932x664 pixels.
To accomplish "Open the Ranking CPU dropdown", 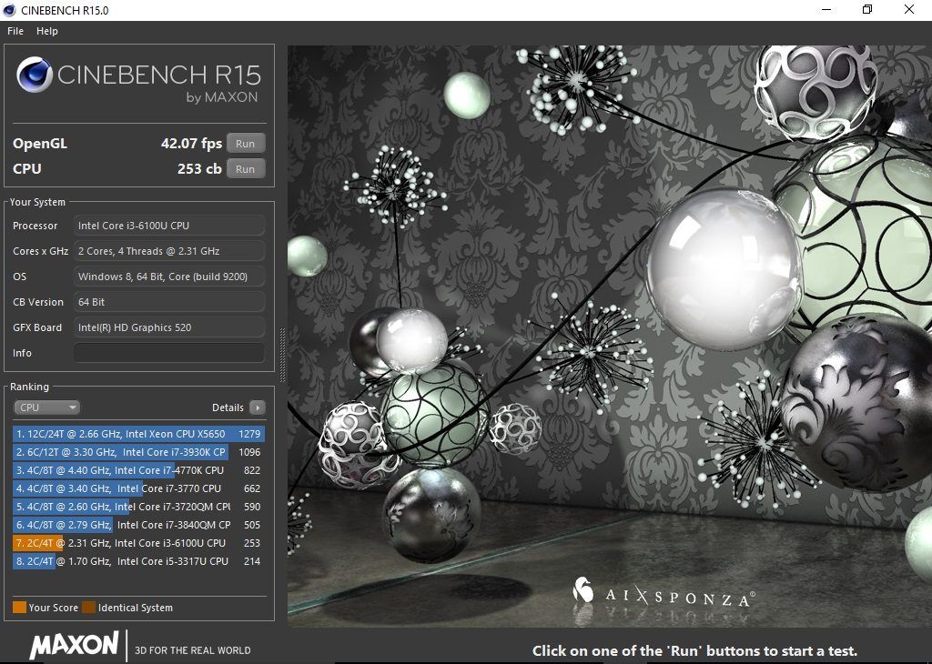I will (46, 407).
